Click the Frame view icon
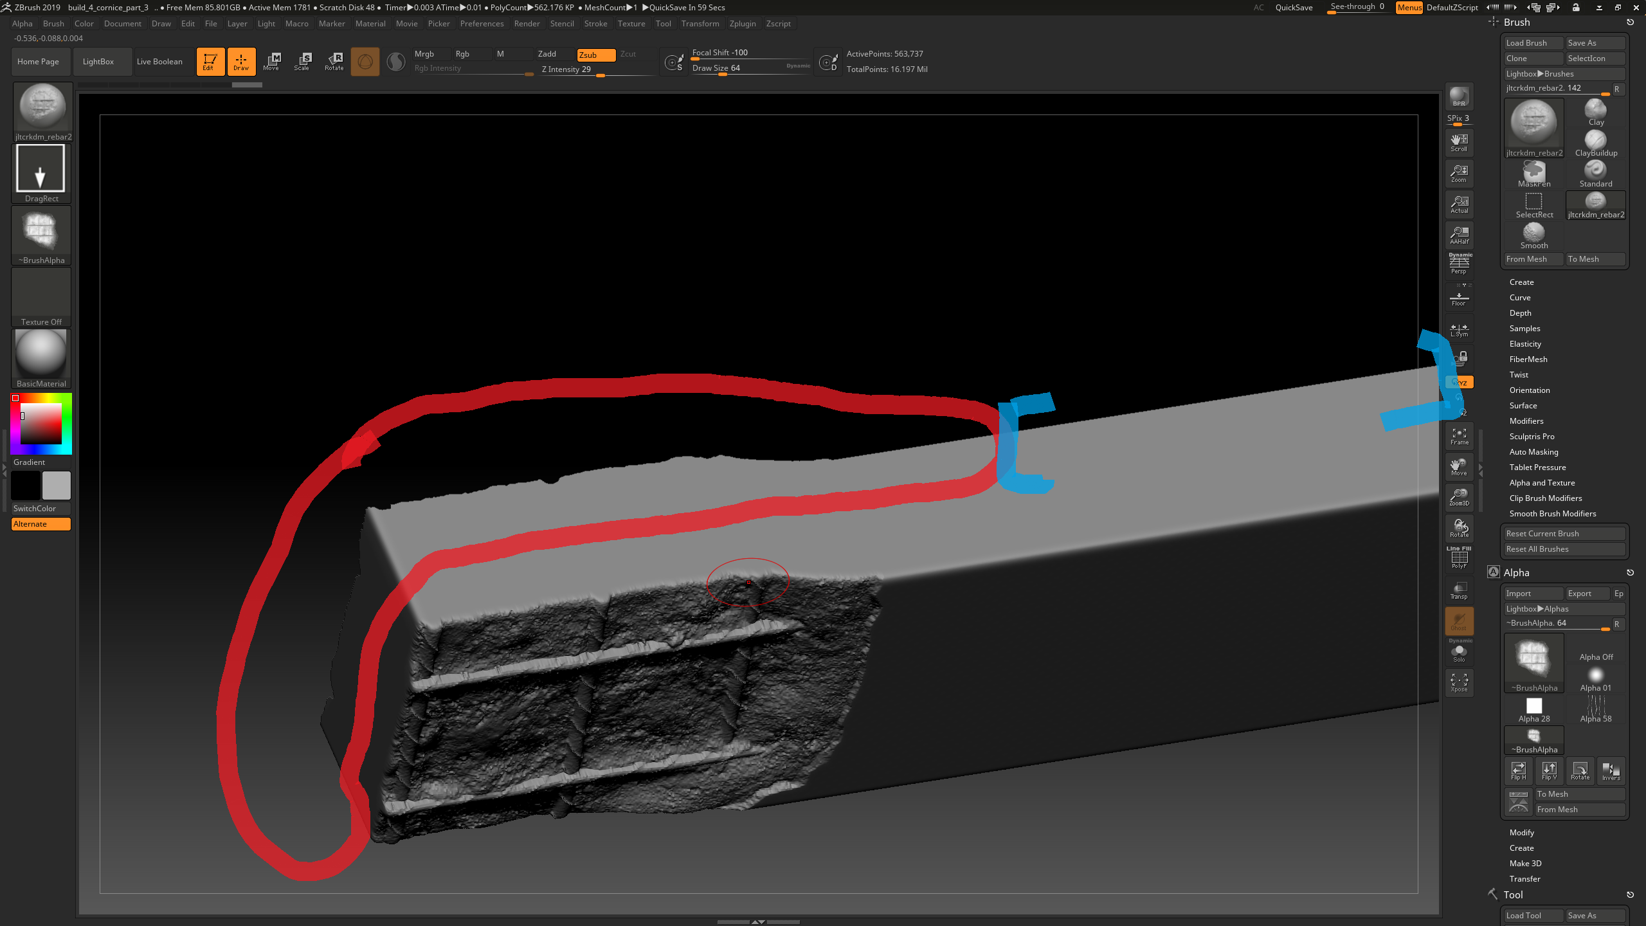 click(1459, 436)
